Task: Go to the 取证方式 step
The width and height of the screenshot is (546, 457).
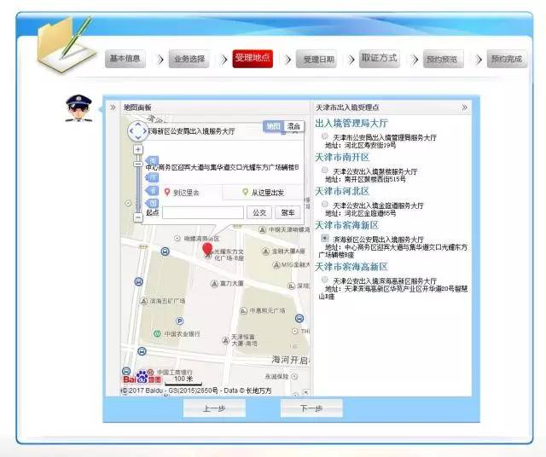Action: coord(379,58)
